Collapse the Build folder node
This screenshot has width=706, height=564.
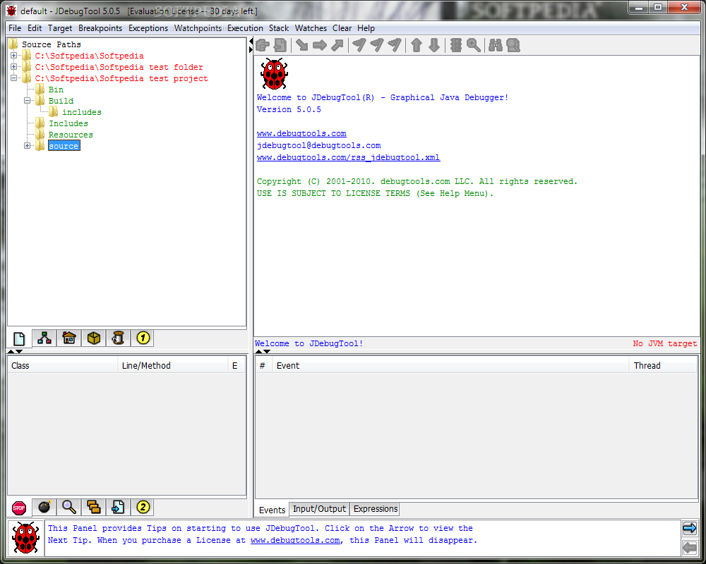point(28,101)
